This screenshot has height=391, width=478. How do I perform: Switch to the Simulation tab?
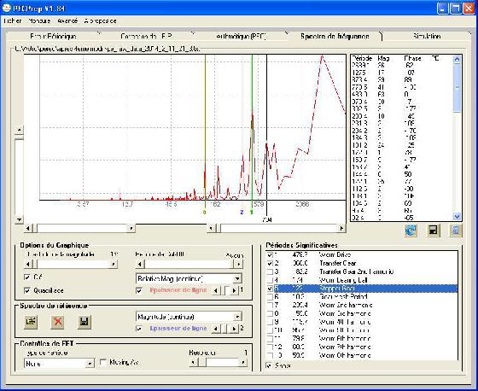click(x=427, y=37)
